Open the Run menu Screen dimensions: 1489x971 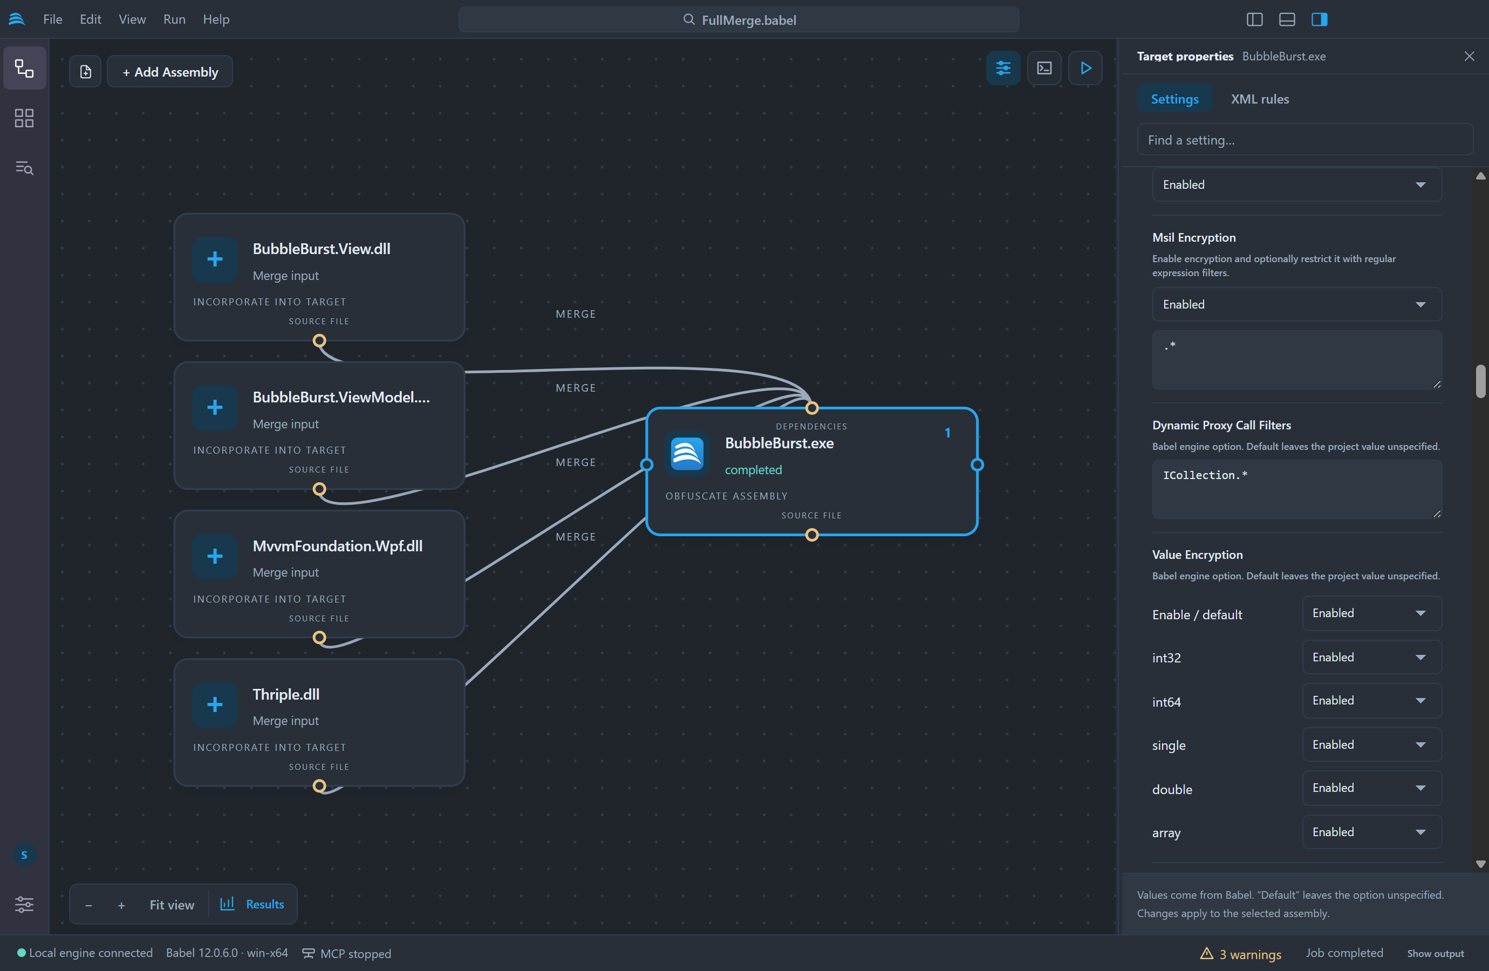tap(174, 19)
